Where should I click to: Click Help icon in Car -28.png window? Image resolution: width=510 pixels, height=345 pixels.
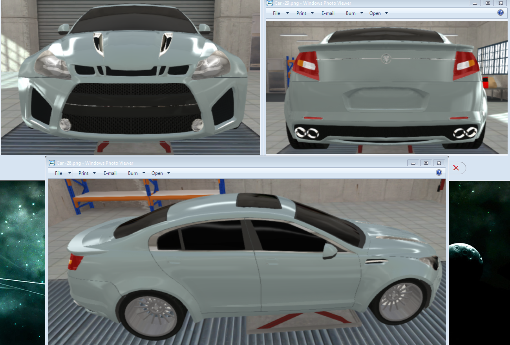[x=439, y=172]
